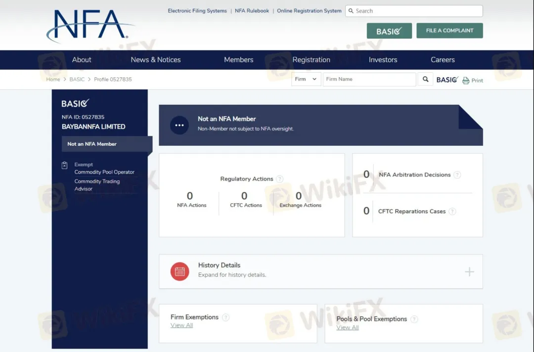This screenshot has height=352, width=534.
Task: Click the three-dots icon in the Not an NFA Member banner
Action: point(179,125)
